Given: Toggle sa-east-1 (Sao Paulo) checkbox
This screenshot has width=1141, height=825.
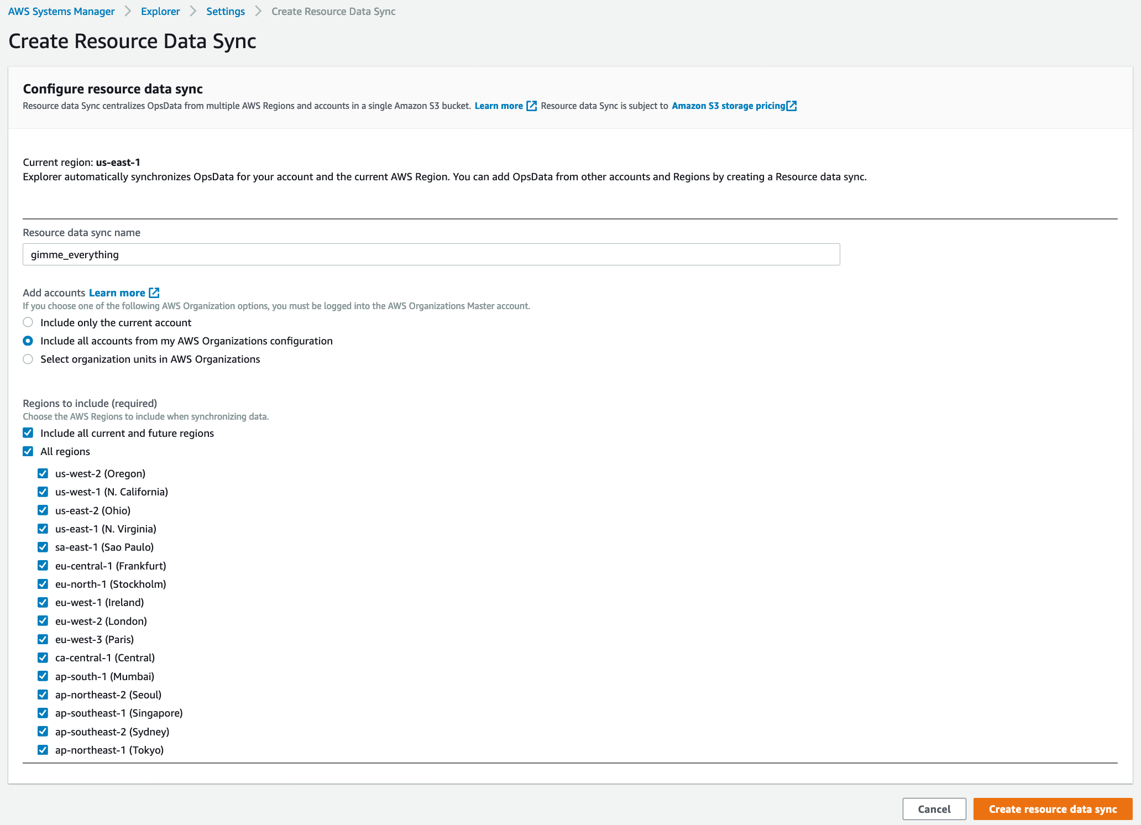Looking at the screenshot, I should pos(43,547).
